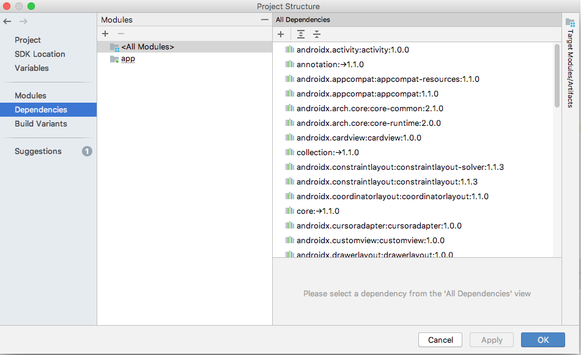The height and width of the screenshot is (355, 581).
Task: Select androidx.arch.core:core-runtime:2.0.0 dependency
Action: click(x=369, y=123)
